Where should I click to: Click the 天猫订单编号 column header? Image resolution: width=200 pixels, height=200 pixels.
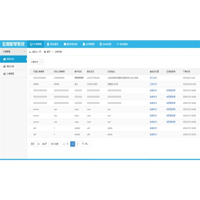click(x=39, y=71)
